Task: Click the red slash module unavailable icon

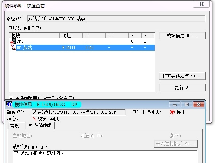Action: click(34, 119)
